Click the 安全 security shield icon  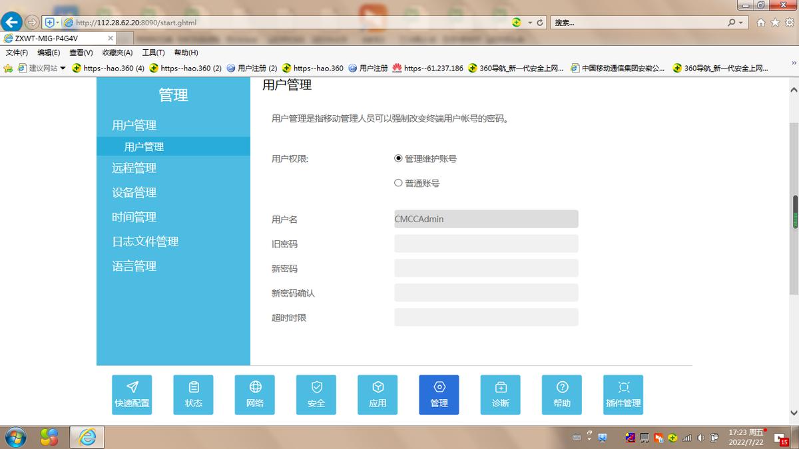pos(316,394)
